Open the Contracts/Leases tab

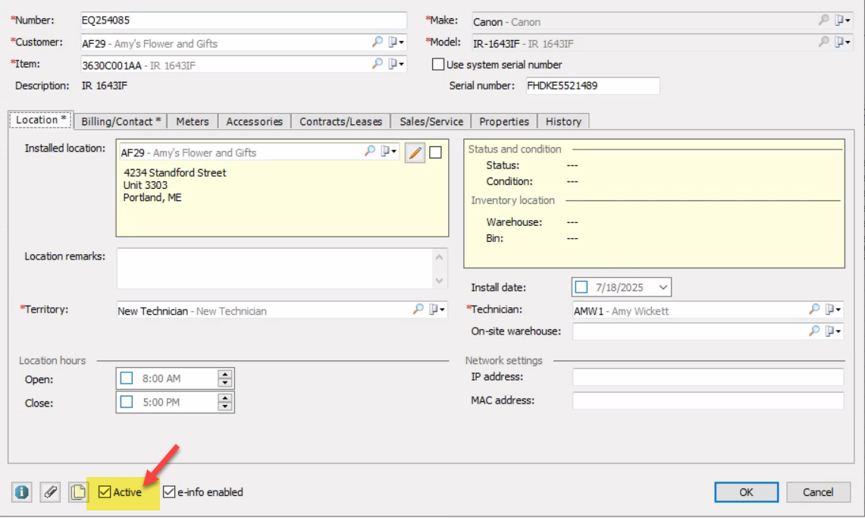click(x=341, y=121)
